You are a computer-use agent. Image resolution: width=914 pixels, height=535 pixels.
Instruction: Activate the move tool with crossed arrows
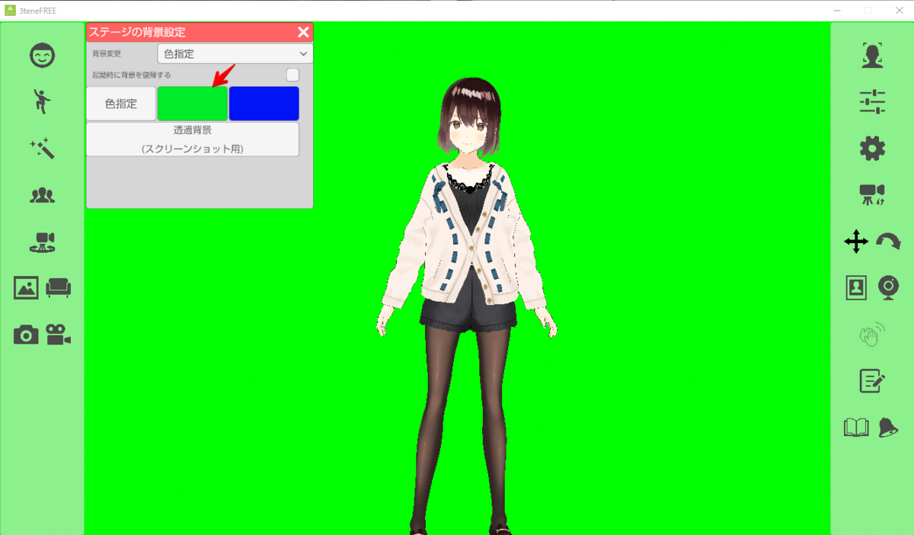(856, 242)
